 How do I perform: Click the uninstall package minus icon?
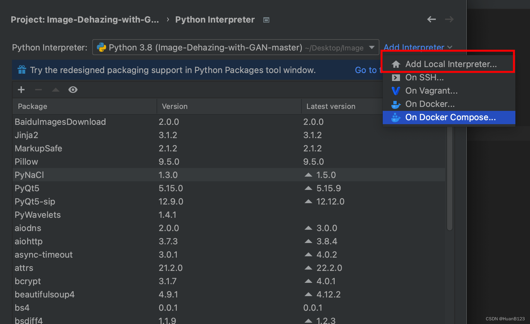tap(38, 90)
